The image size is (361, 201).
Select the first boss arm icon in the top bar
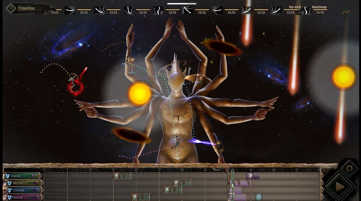[70, 11]
